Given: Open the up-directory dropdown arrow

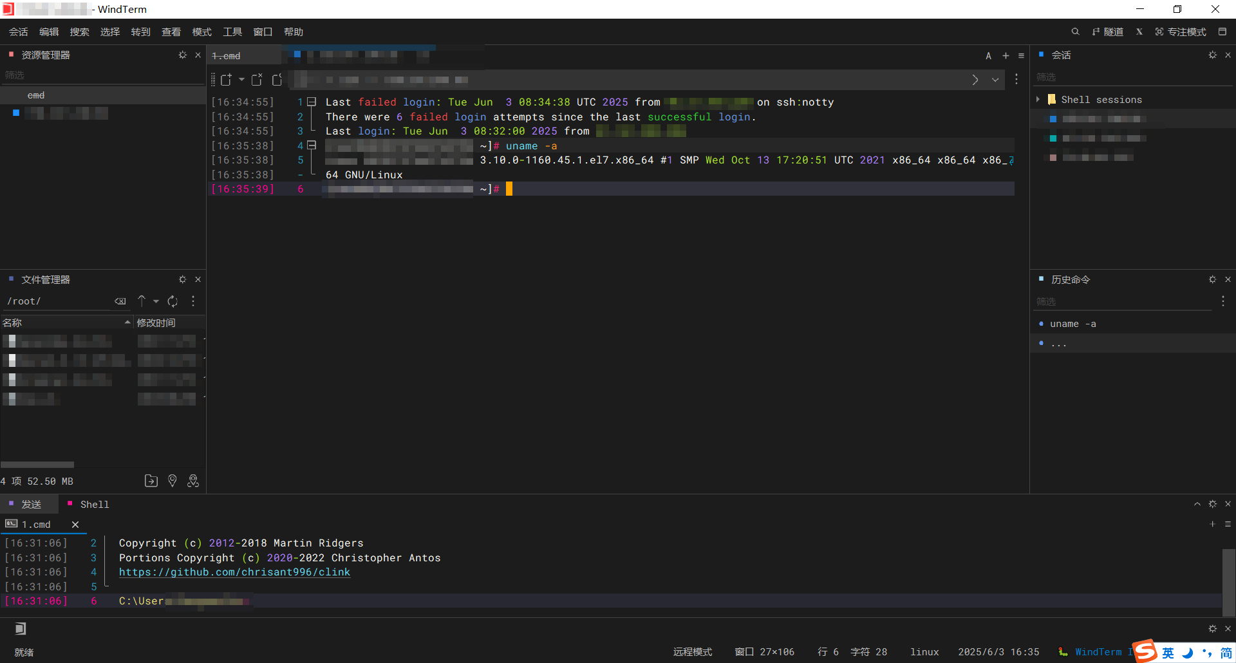Looking at the screenshot, I should (156, 301).
